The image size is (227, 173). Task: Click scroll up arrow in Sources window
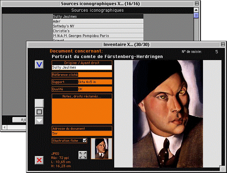pyautogui.click(x=196, y=10)
